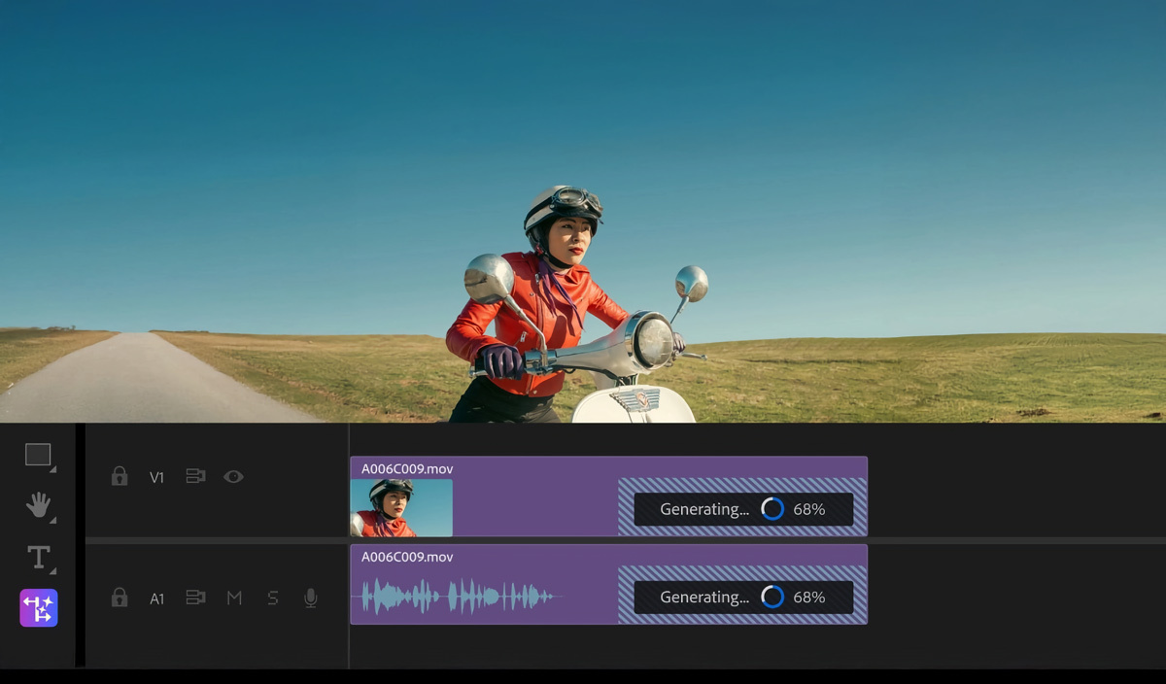The width and height of the screenshot is (1166, 684).
Task: Select the Type tool
Action: 38,557
